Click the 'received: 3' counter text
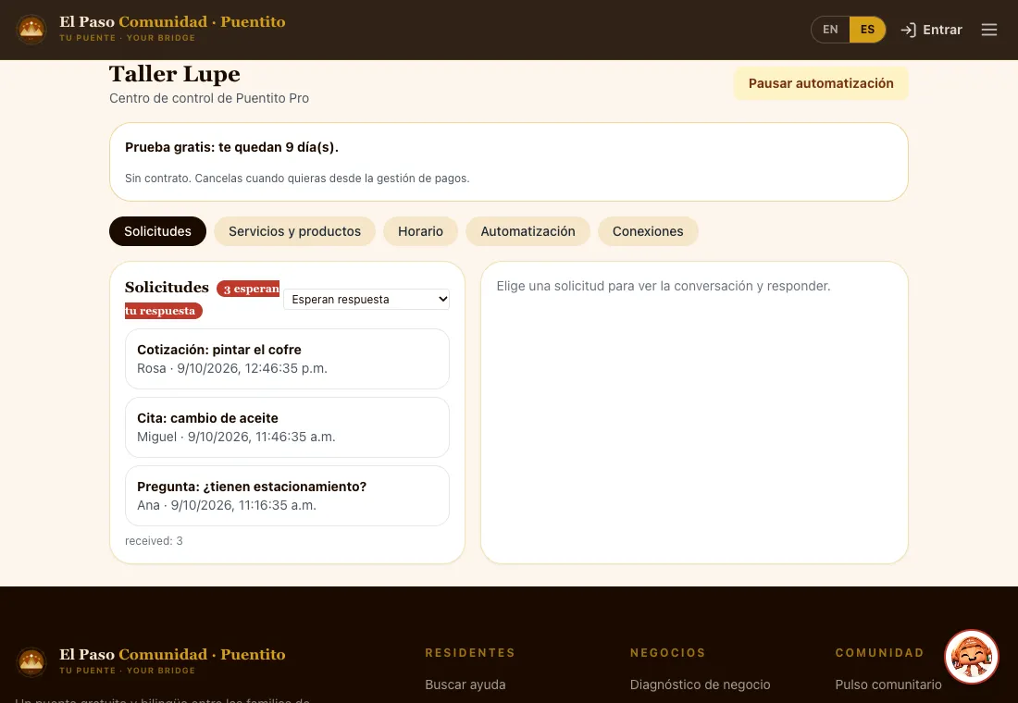Screen dimensions: 1018x703 click(154, 541)
